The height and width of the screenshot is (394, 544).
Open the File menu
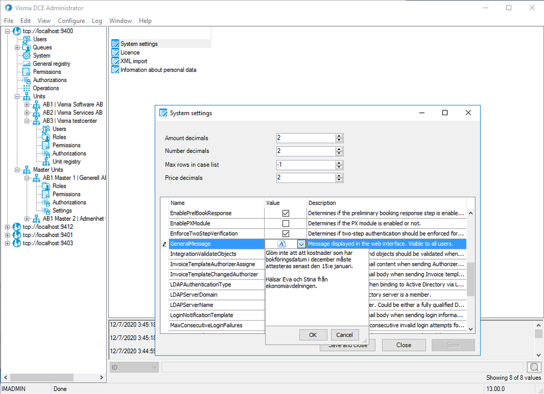(9, 21)
